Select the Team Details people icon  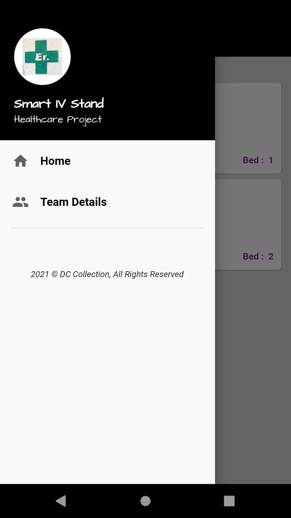[x=20, y=202]
